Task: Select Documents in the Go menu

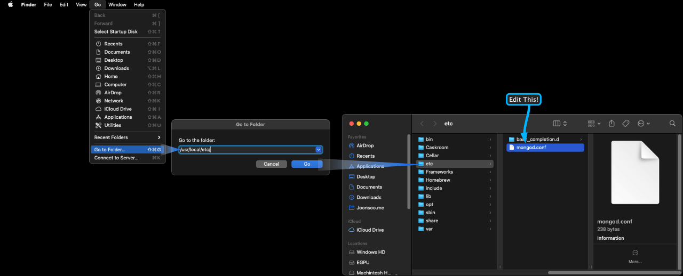Action: tap(128, 52)
